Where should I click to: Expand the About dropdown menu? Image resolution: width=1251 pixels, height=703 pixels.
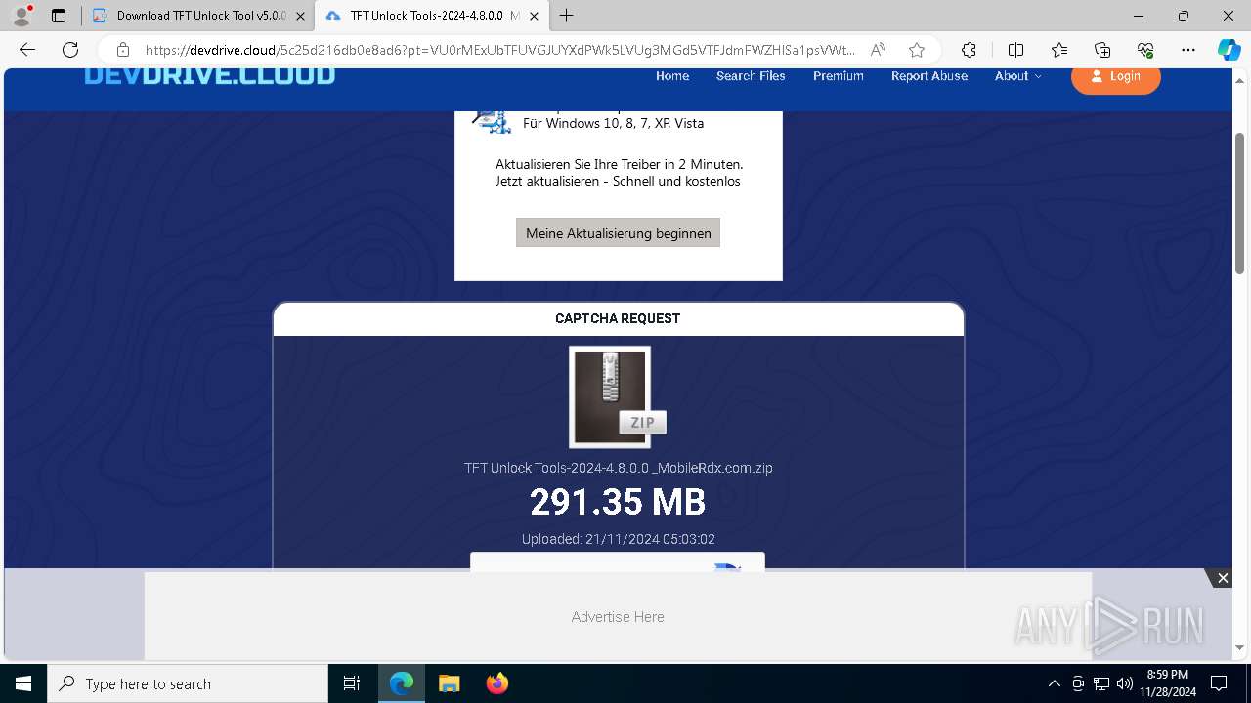(x=1018, y=76)
